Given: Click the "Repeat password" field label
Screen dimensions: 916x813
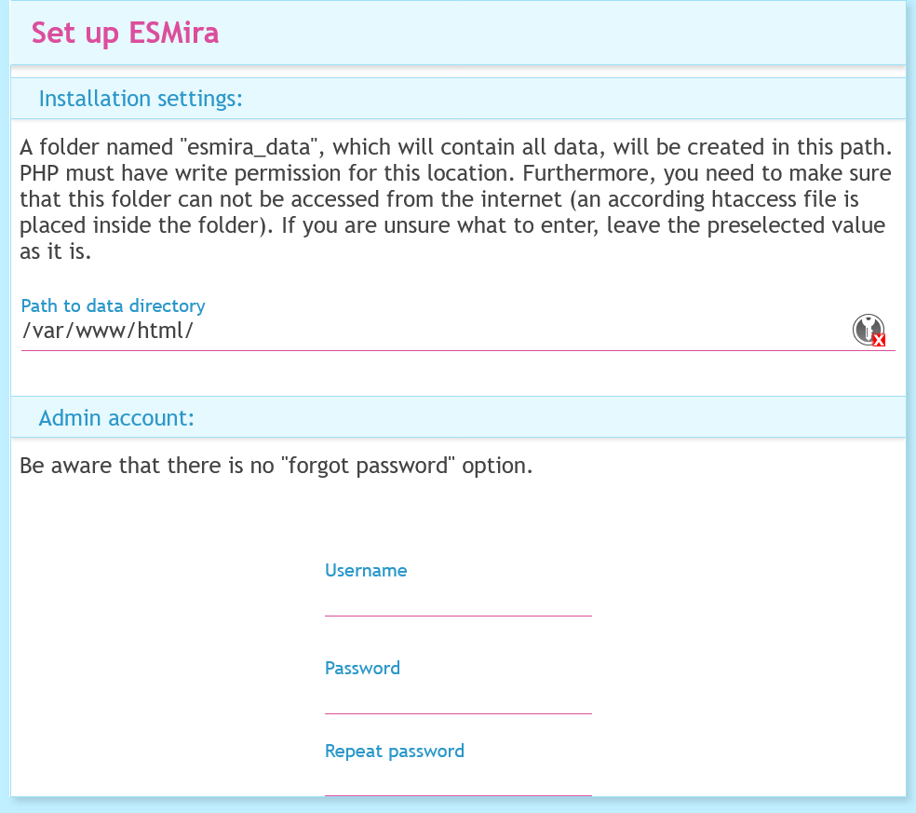Looking at the screenshot, I should [394, 751].
